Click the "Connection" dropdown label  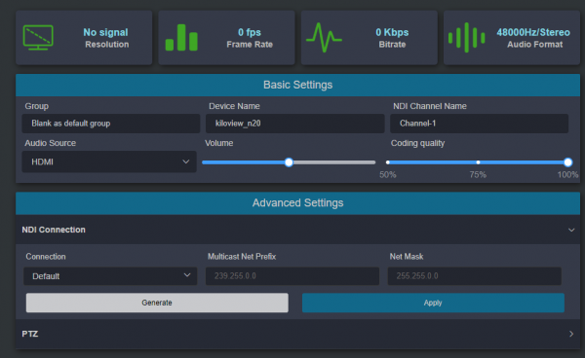[46, 257]
